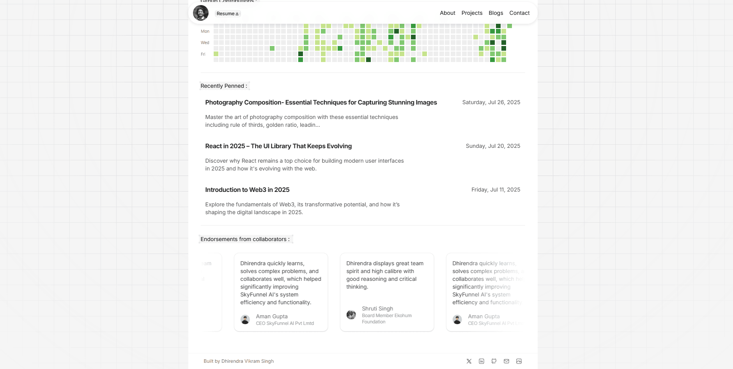Click the Dhirendra Vikram Singh footer credit link
The width and height of the screenshot is (733, 369).
(x=247, y=361)
